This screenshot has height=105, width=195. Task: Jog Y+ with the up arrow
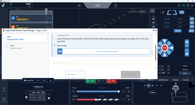pyautogui.click(x=164, y=41)
